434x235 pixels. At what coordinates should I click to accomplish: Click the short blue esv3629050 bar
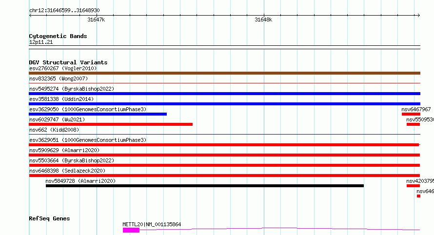point(98,114)
